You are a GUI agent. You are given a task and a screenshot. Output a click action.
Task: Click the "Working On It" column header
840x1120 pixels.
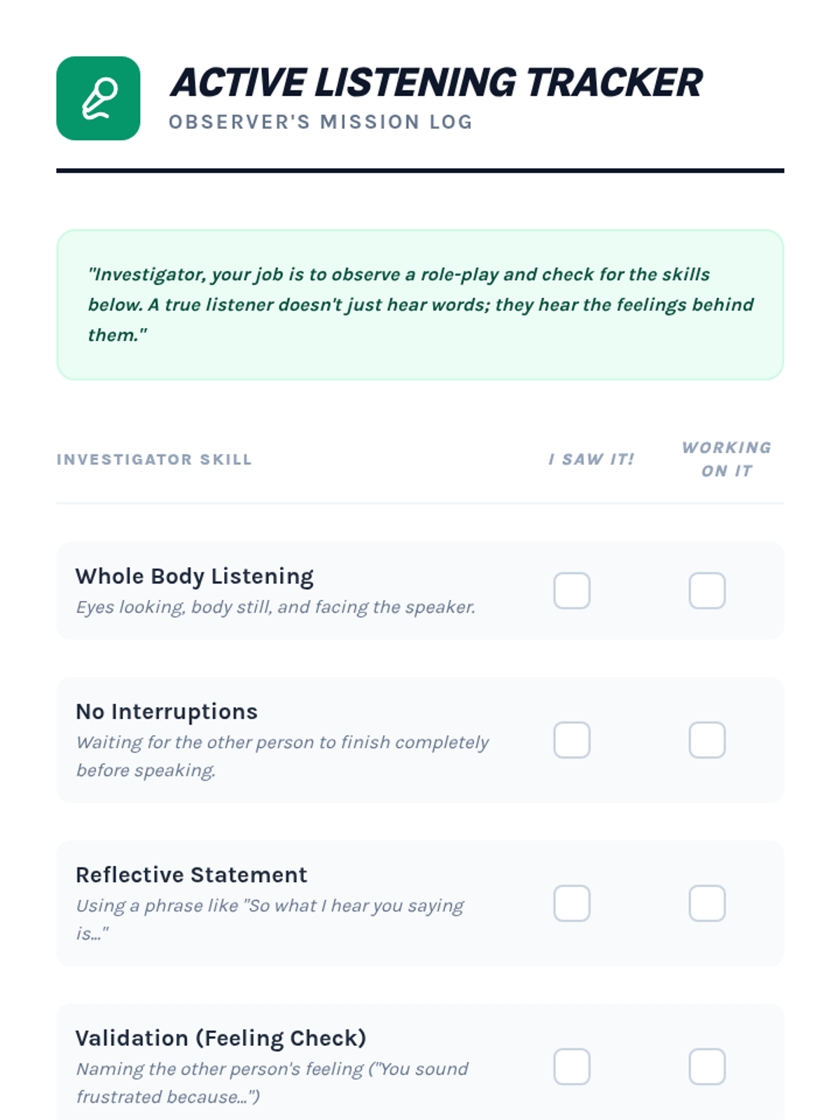click(727, 459)
